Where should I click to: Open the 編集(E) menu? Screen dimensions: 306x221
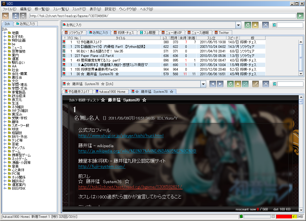pyautogui.click(x=26, y=9)
